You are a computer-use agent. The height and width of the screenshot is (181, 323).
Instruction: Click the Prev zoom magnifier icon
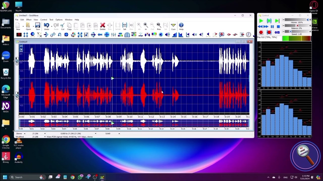tap(159, 26)
